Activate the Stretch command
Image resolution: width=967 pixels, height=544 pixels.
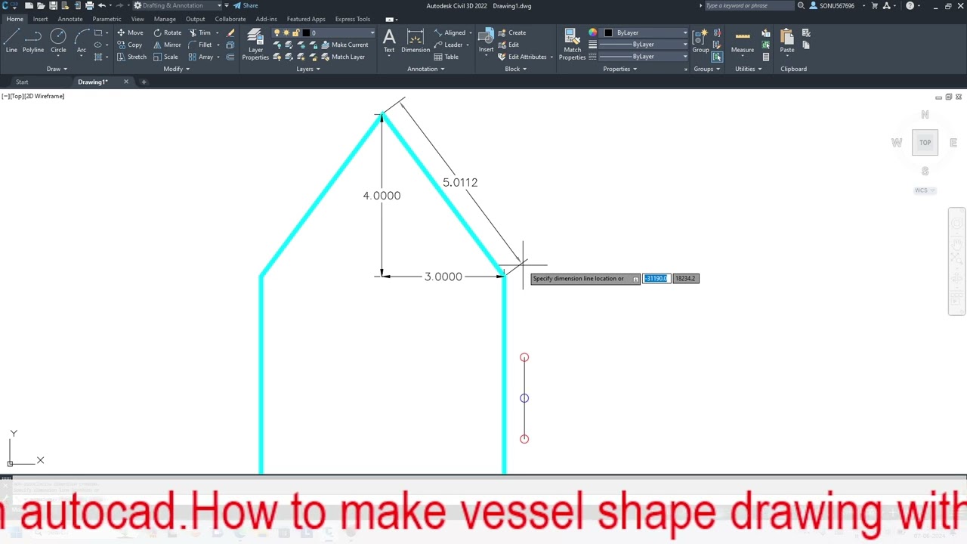pyautogui.click(x=131, y=57)
